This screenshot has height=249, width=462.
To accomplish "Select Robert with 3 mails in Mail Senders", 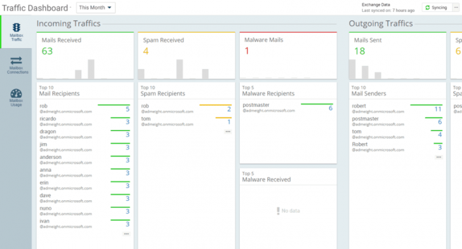I will 397,146.
